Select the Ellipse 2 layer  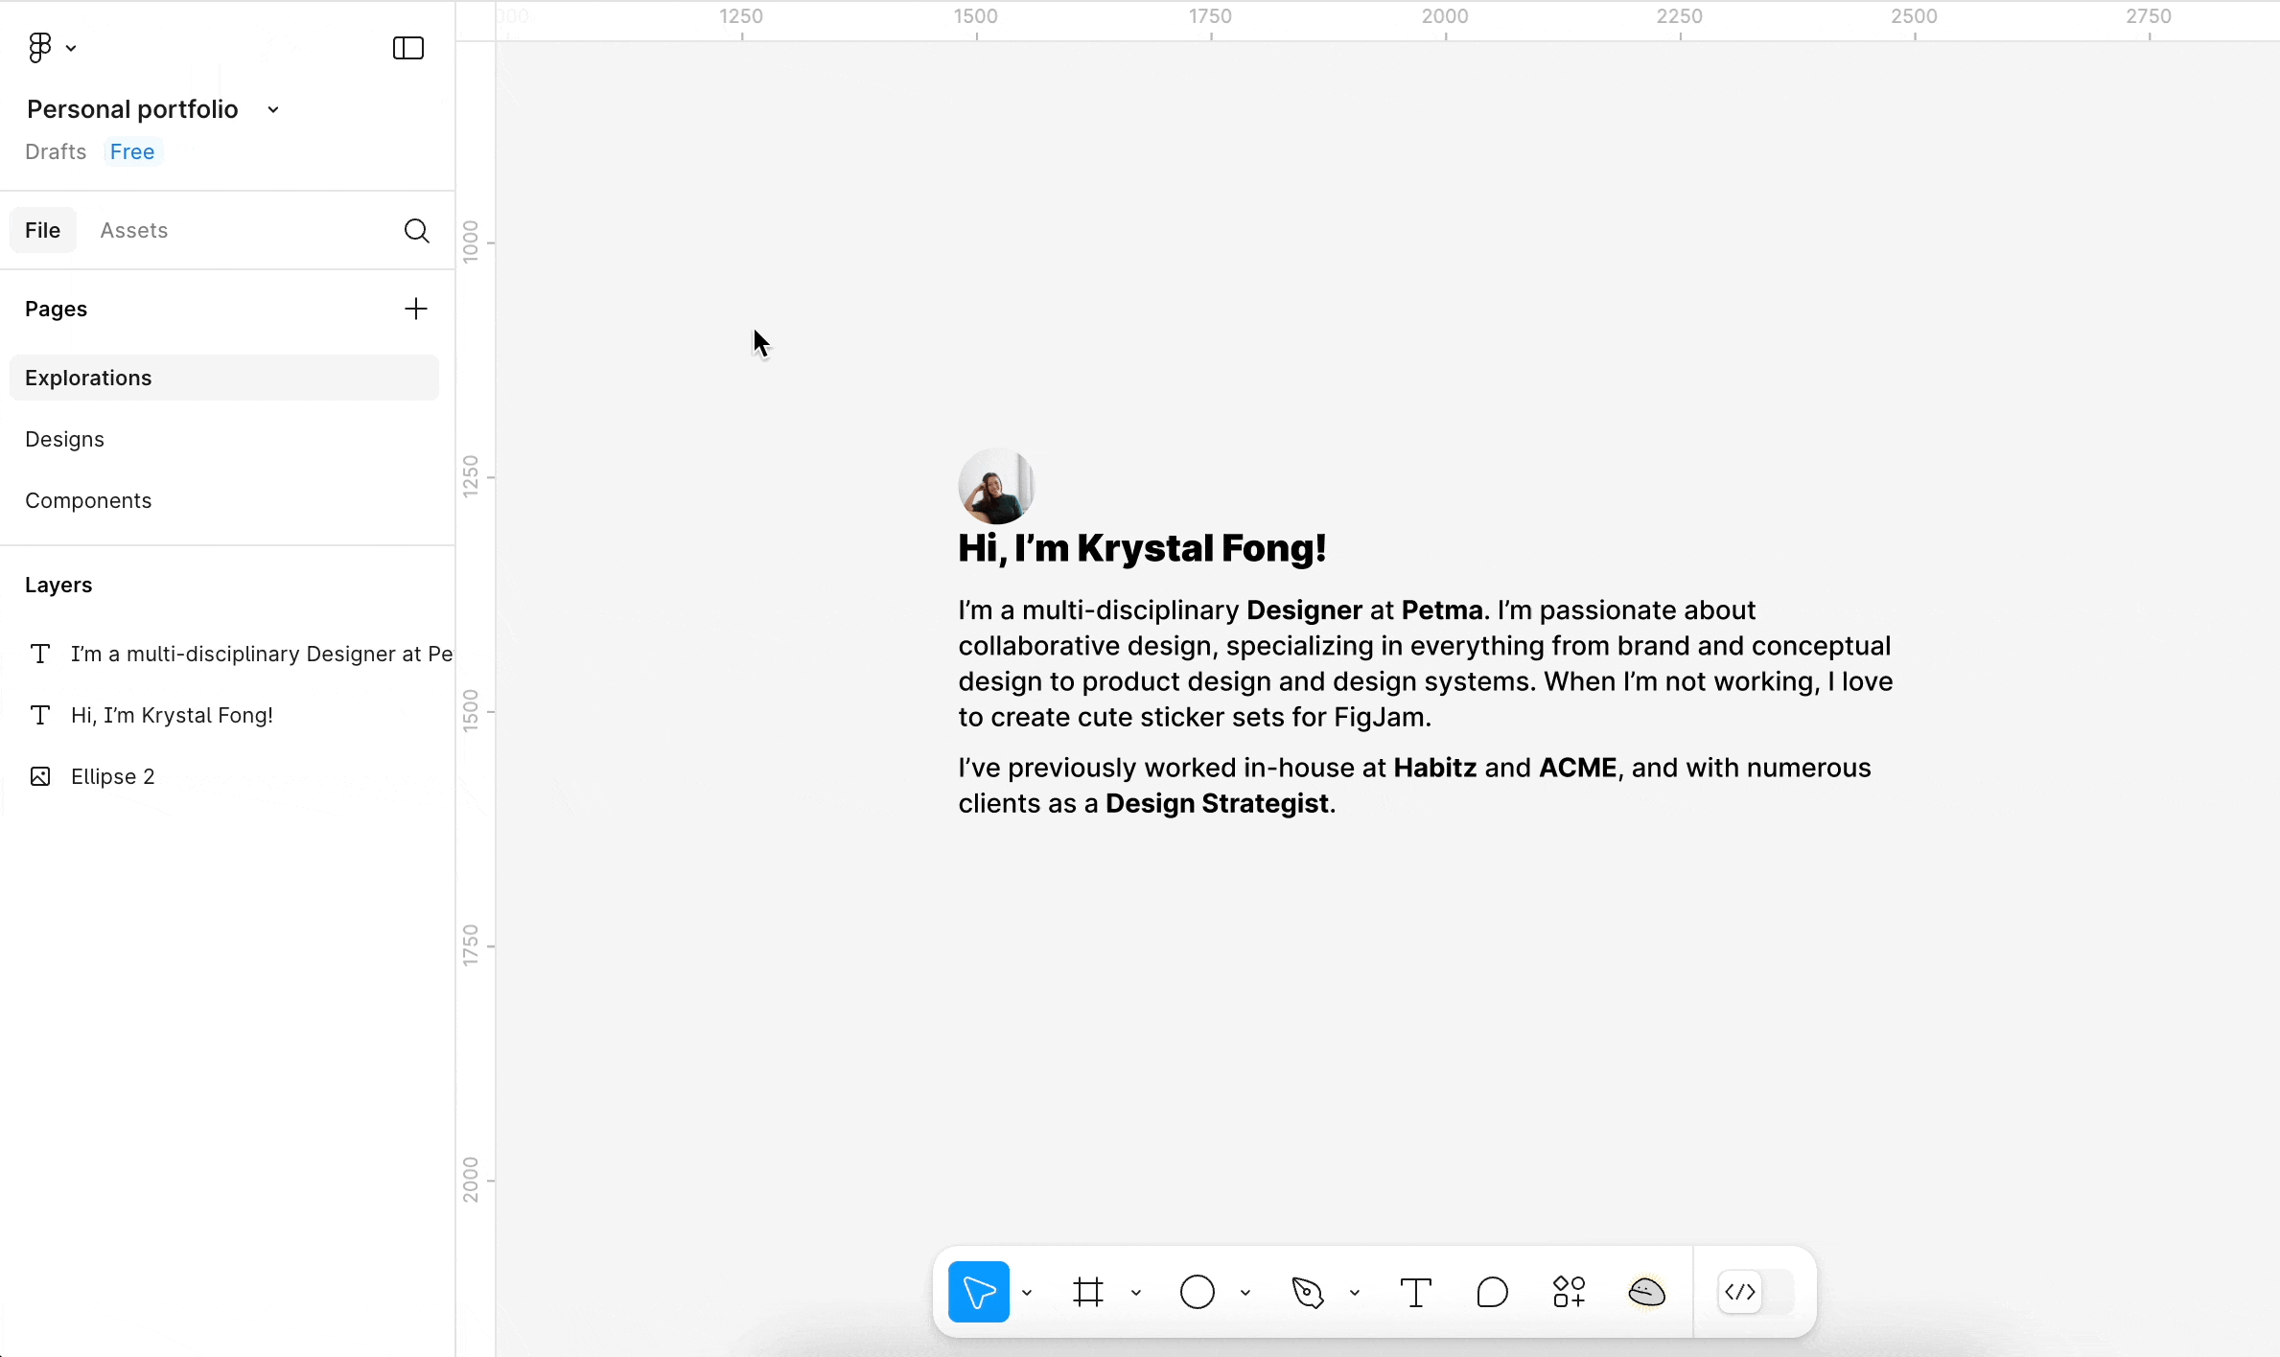pos(112,776)
